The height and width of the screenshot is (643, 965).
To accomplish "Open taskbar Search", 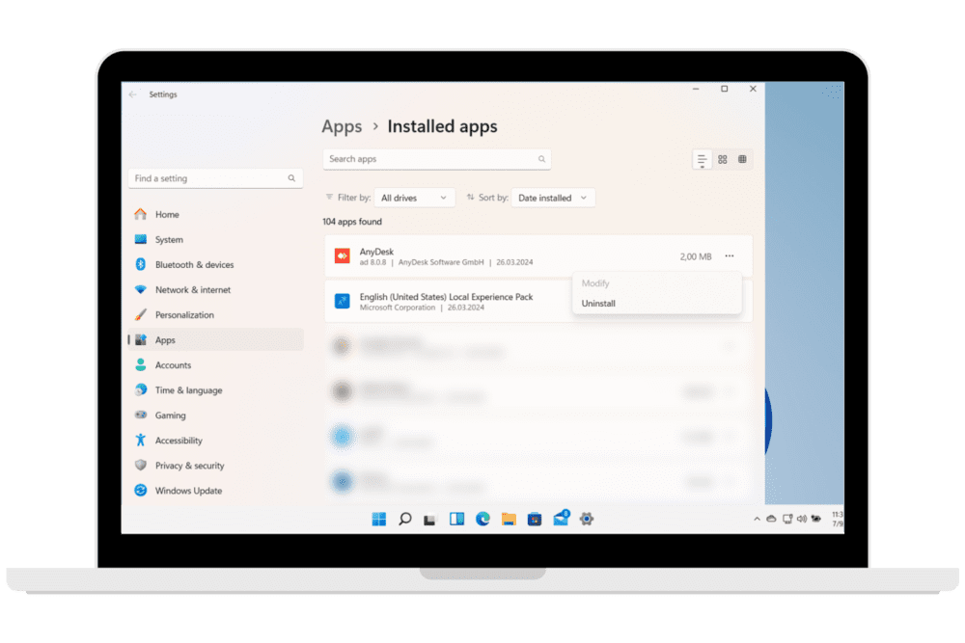I will pos(405,520).
